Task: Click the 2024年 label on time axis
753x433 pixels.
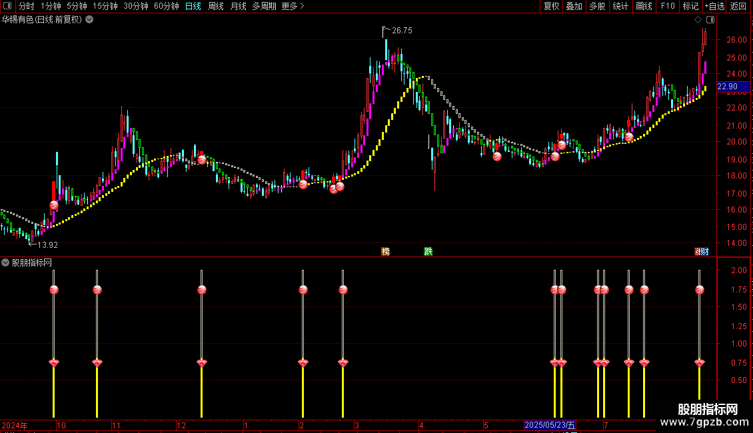Action: tap(15, 425)
